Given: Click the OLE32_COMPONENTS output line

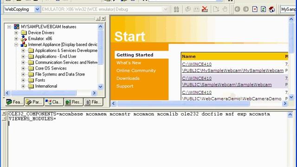Looking at the screenshot, I should pyautogui.click(x=139, y=114).
